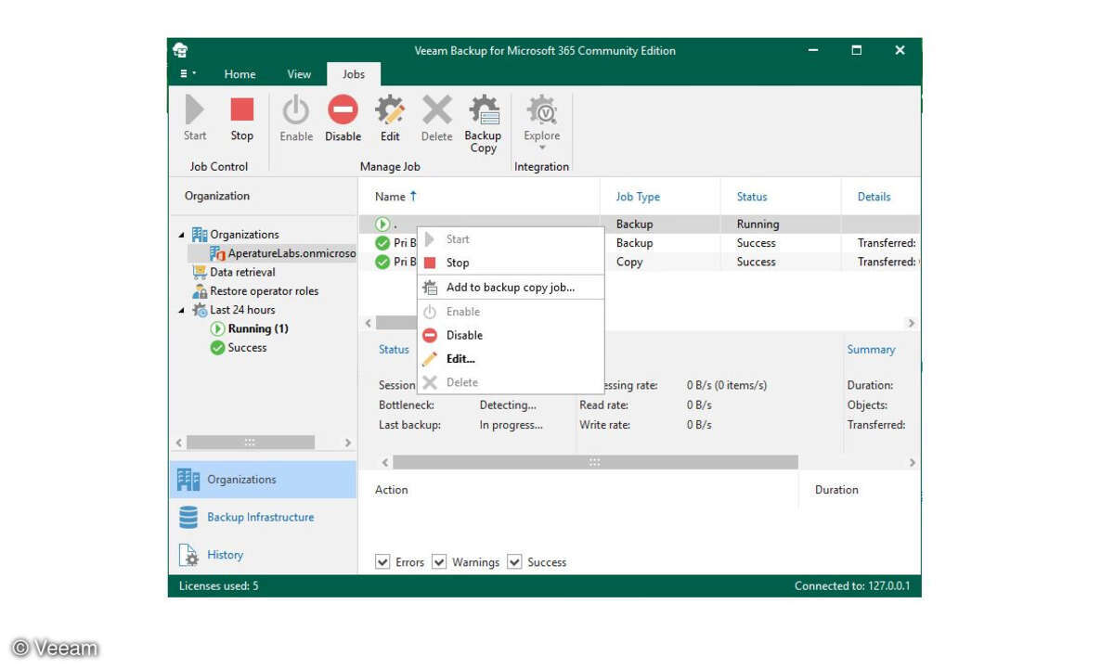The height and width of the screenshot is (668, 1114).
Task: Switch to the View ribbon tab
Action: point(299,74)
